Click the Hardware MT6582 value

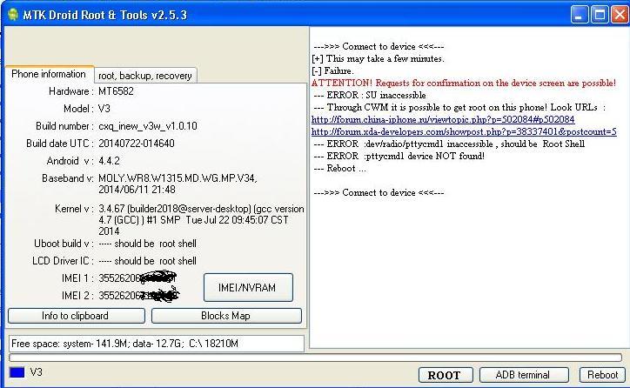click(116, 91)
